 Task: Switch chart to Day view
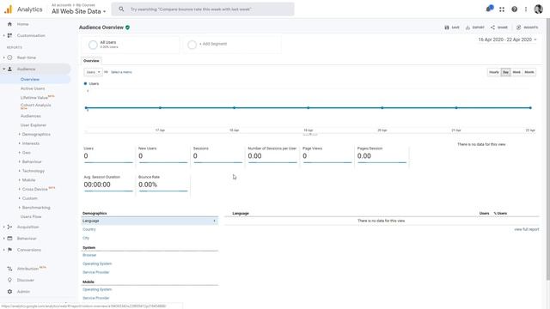505,72
